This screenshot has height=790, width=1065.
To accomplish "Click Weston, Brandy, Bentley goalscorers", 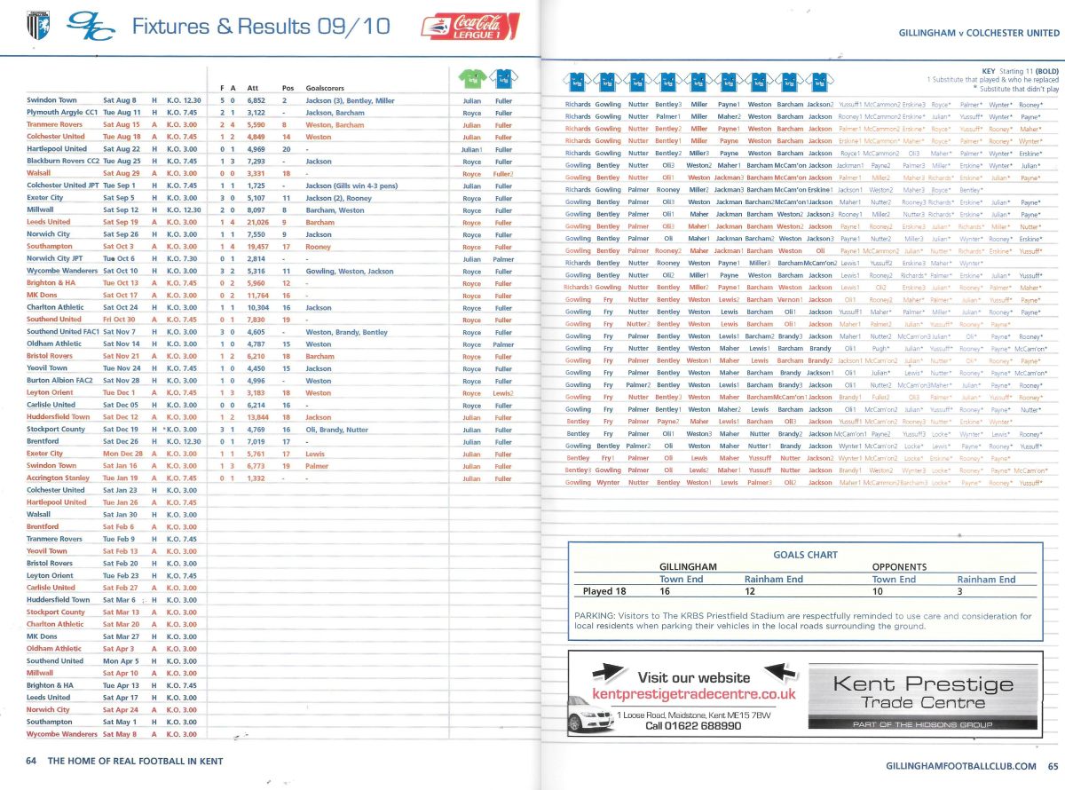I will [x=346, y=331].
